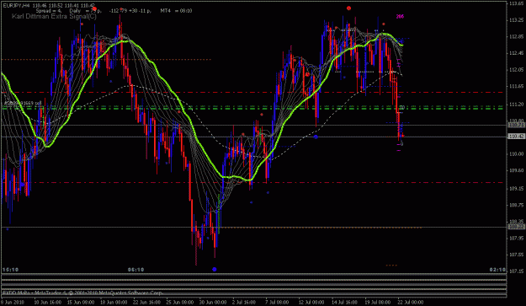Screen dimensions: 526x306
Task: Click the 22 Jul 00:00 date label
Action: click(x=411, y=303)
